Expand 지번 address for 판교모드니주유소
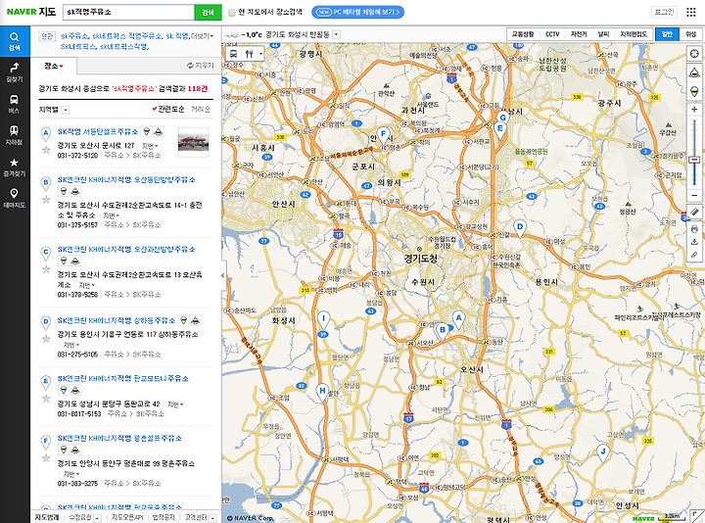This screenshot has width=705, height=523. tap(175, 404)
